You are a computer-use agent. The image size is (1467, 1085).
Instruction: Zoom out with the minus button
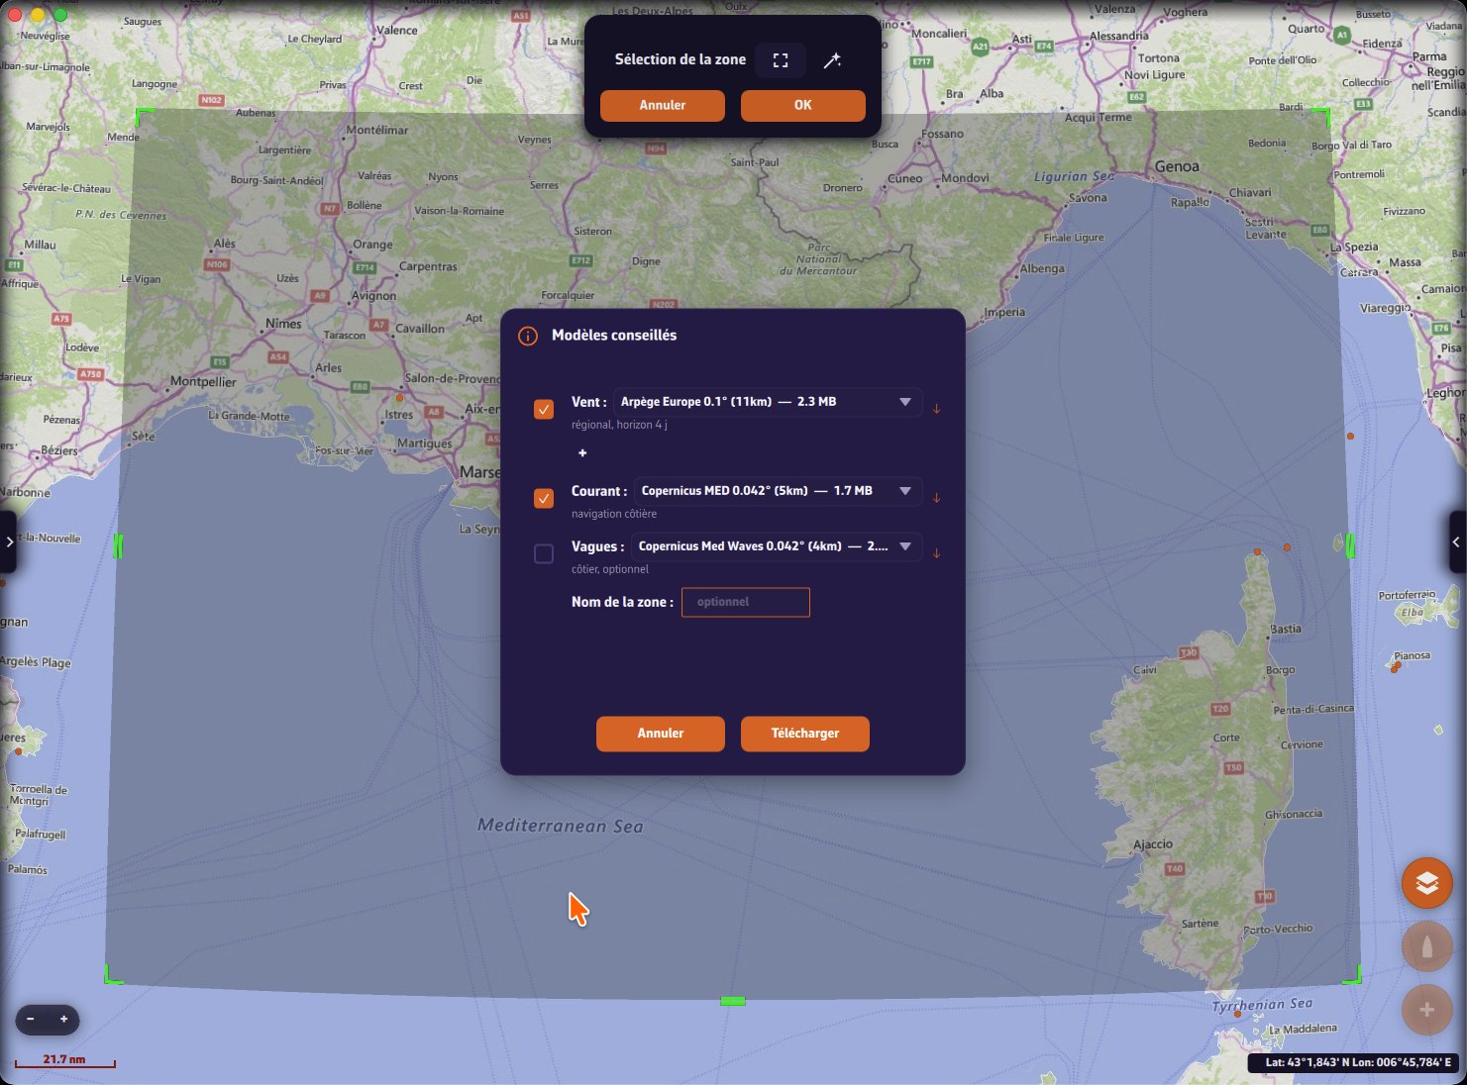coord(31,1019)
